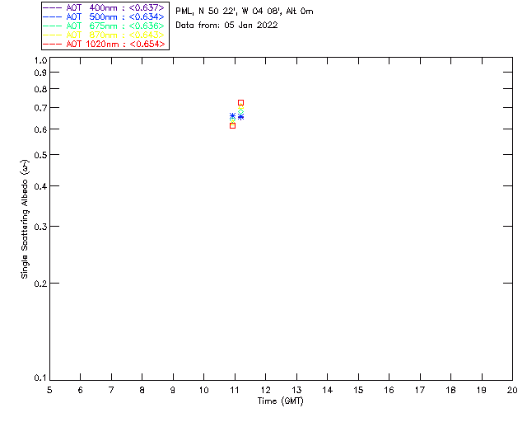
Task: Click the blue asterisk marker at time 11.2
Action: (240, 117)
